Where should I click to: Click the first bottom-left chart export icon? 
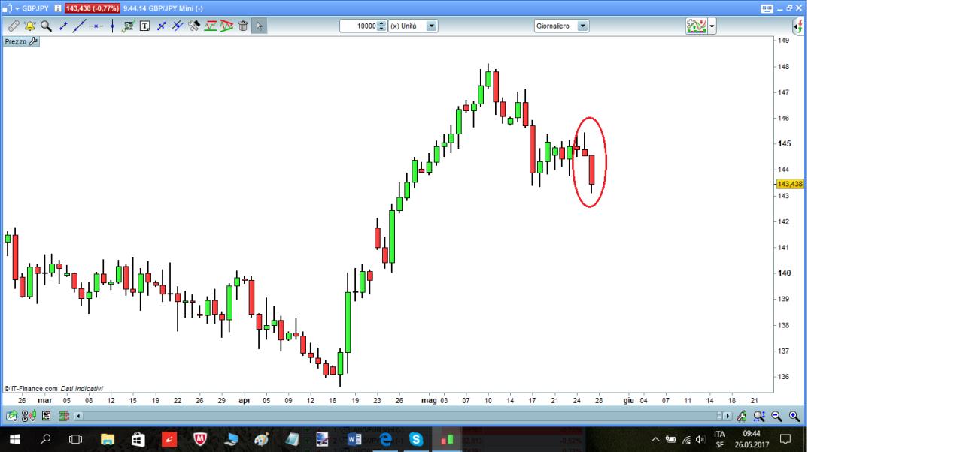(x=12, y=416)
